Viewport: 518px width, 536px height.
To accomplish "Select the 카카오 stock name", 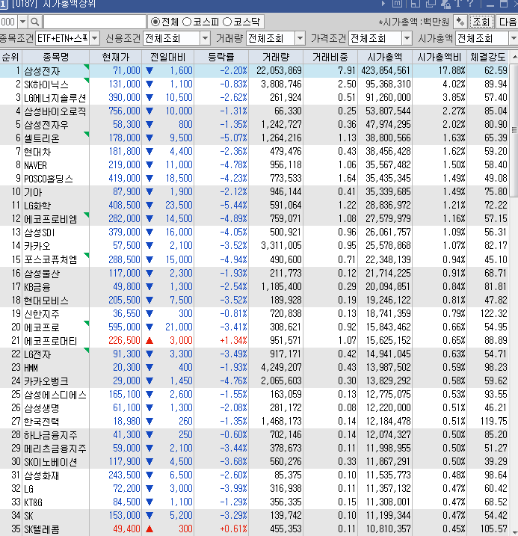I will pos(37,246).
